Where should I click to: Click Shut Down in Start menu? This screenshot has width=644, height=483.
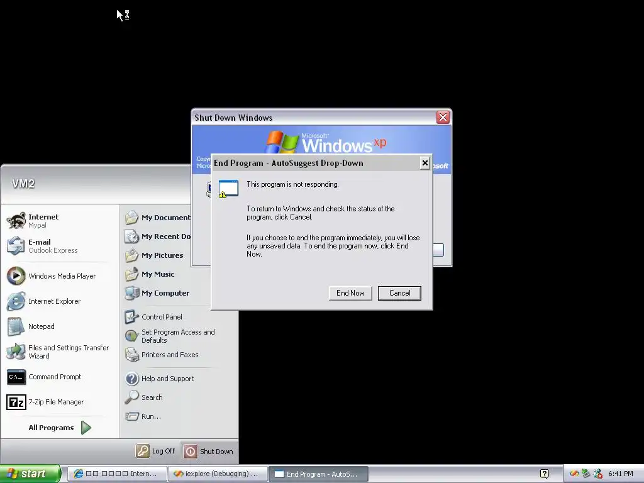(x=208, y=451)
